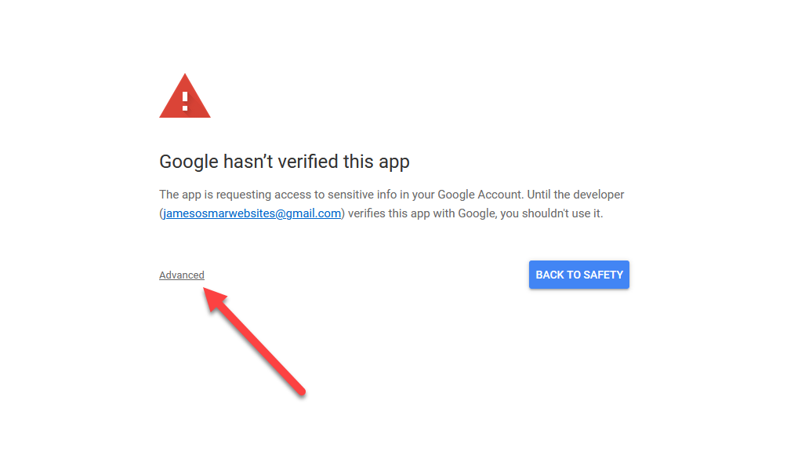Click the red warning triangle icon
805x470 pixels.
click(x=185, y=97)
